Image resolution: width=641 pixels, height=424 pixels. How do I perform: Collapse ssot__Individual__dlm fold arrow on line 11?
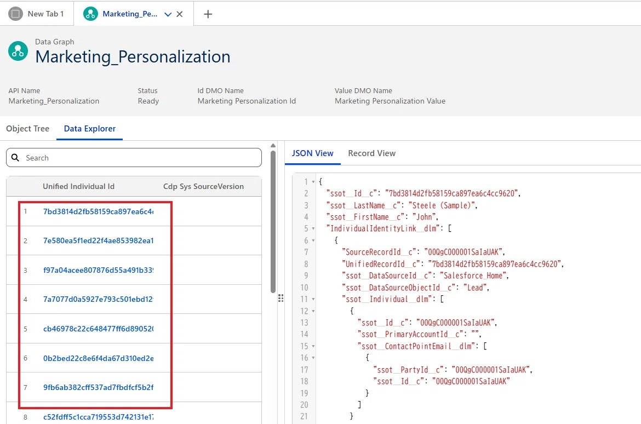[313, 299]
